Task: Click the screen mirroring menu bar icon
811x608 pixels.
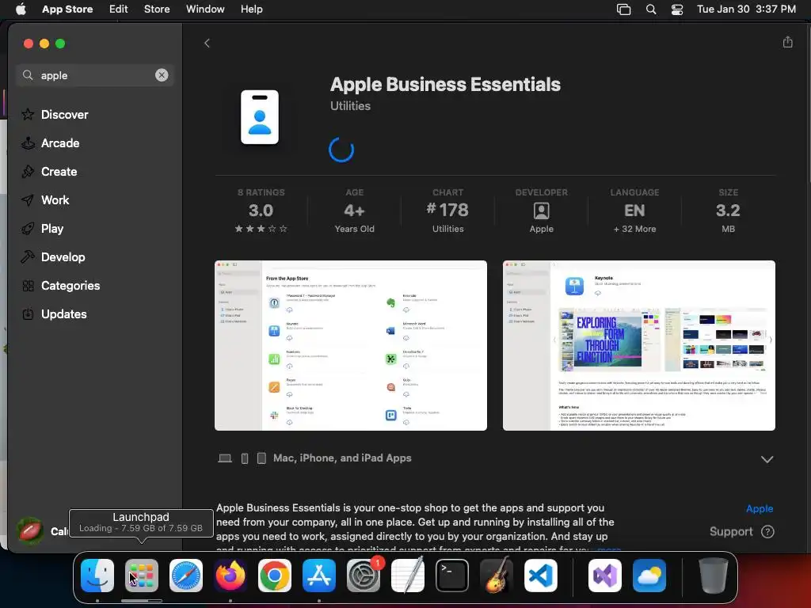Action: point(624,9)
